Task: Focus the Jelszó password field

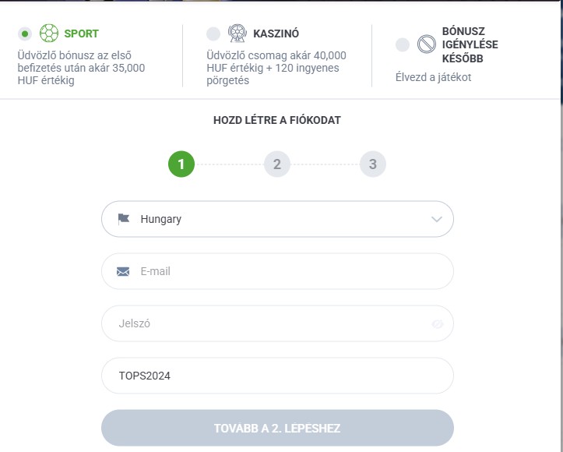Action: (x=265, y=323)
